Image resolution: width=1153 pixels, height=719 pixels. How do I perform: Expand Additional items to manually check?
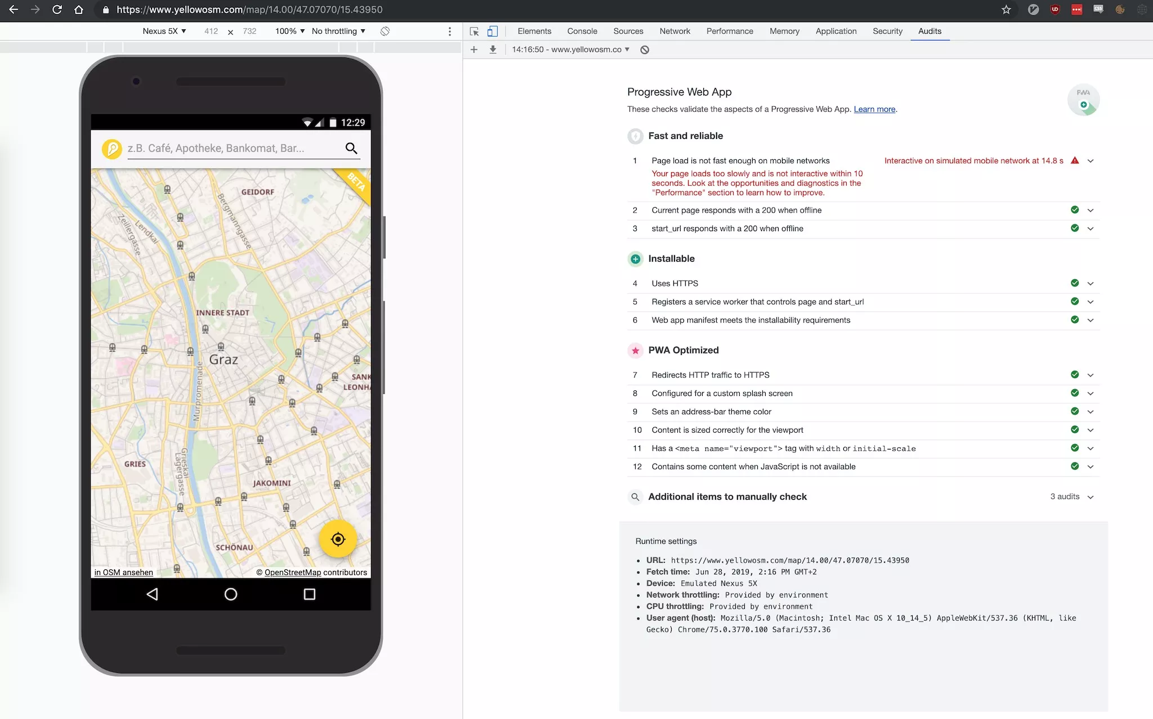point(1091,497)
